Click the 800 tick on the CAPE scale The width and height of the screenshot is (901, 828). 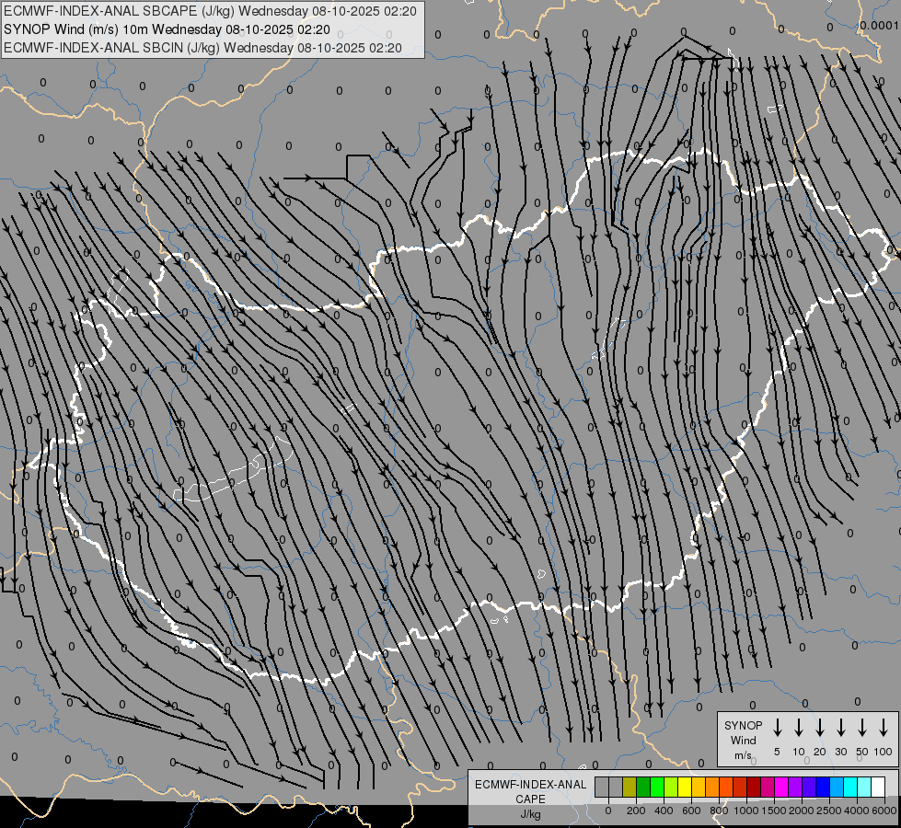click(719, 811)
